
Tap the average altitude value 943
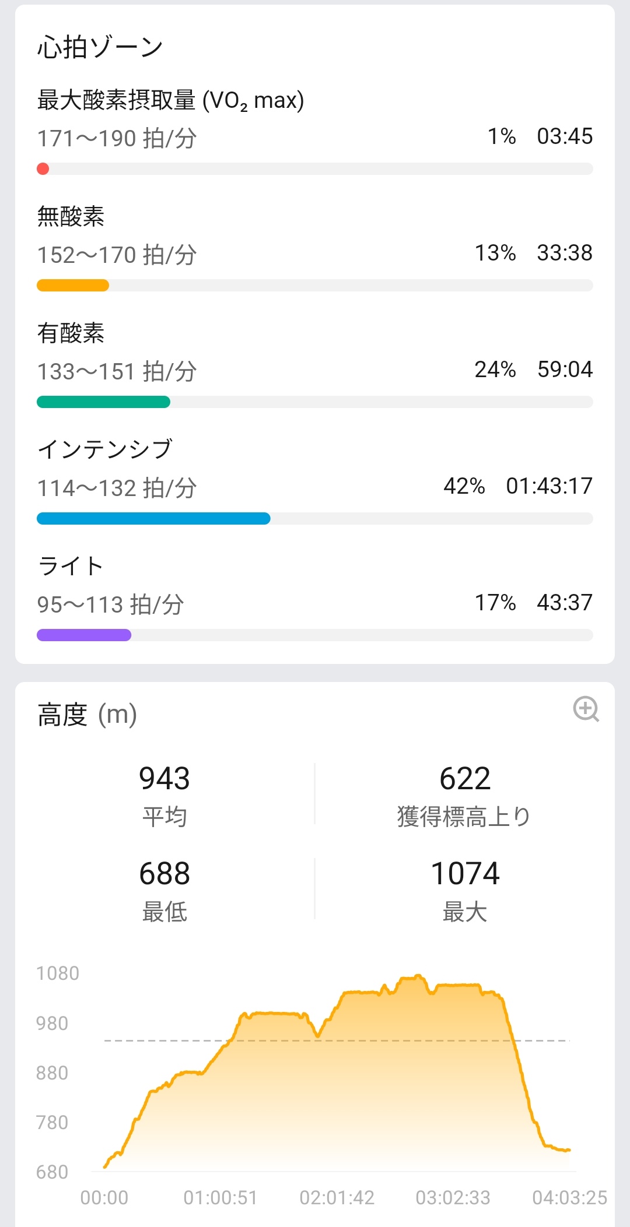pos(164,778)
